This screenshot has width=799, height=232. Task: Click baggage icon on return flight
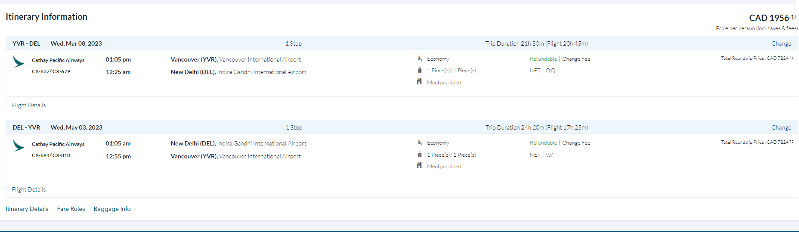(x=419, y=155)
